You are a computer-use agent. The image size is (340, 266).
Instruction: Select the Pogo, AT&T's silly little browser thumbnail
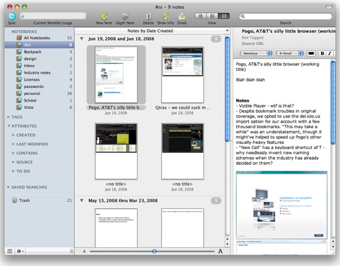116,75
